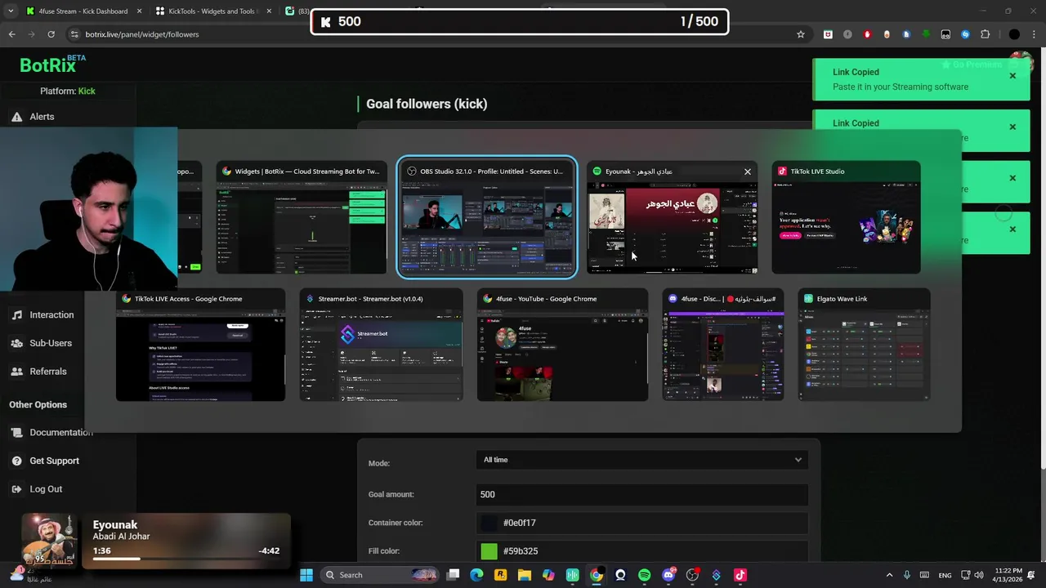Open the Chrome tab search dropdown

11,11
